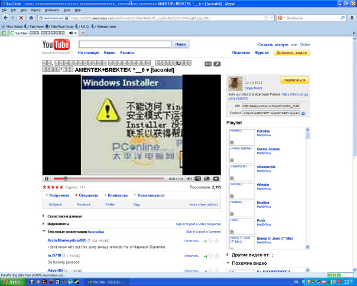Click thumbs up on ArcticMonkeysfan2005 comment

point(217,240)
